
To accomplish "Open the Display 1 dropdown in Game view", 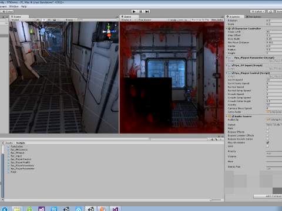I will (x=129, y=20).
